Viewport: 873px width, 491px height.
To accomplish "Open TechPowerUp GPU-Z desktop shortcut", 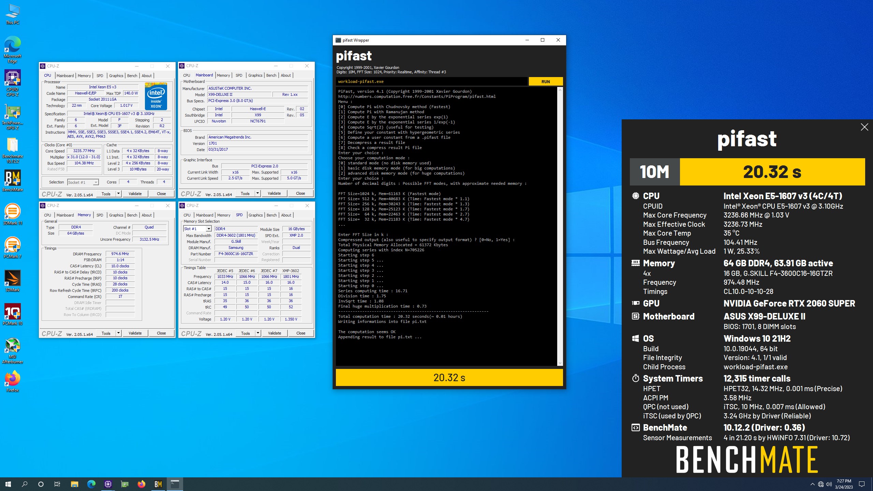I will [13, 116].
